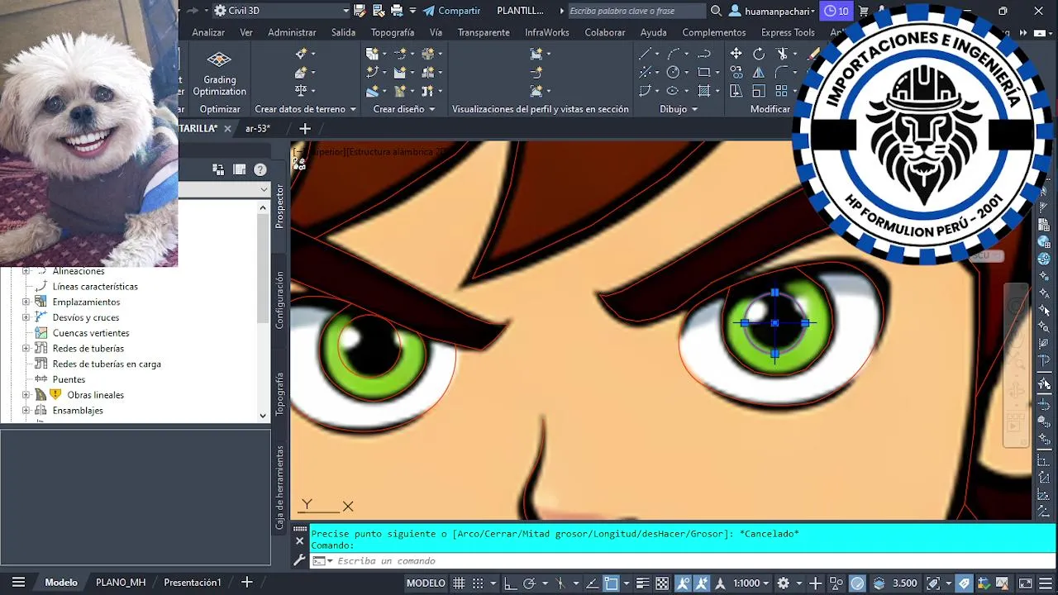This screenshot has width=1058, height=595.
Task: Toggle ortho mode in status bar
Action: click(512, 583)
